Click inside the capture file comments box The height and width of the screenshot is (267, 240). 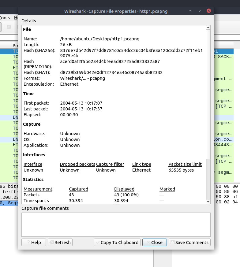(x=116, y=224)
